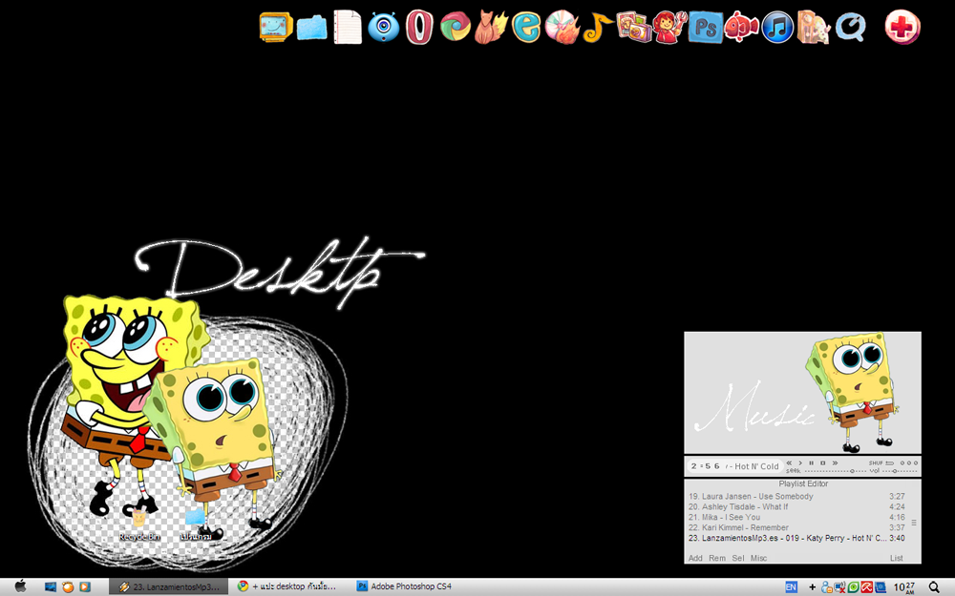Select track 21 Mika - I See You
The width and height of the screenshot is (955, 596).
796,517
